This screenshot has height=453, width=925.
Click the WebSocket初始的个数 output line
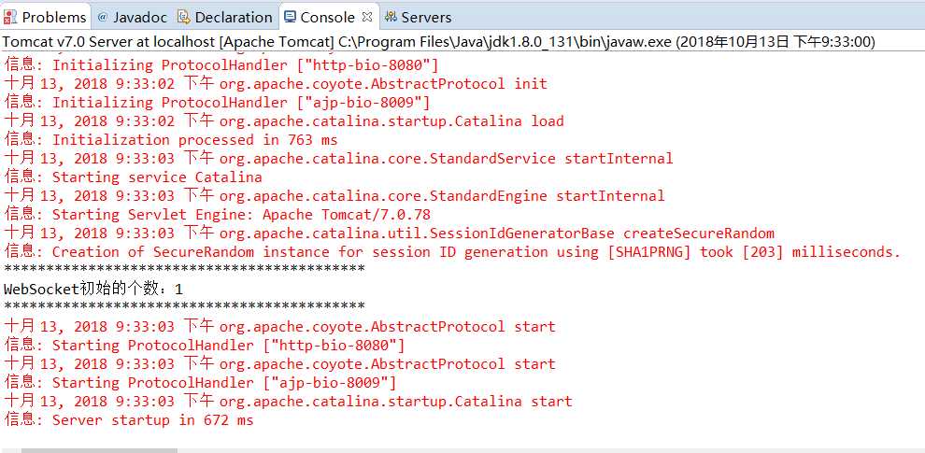(93, 289)
